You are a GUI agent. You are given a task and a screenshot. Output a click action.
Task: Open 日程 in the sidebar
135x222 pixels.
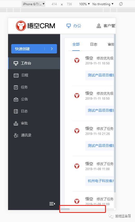click(34, 75)
